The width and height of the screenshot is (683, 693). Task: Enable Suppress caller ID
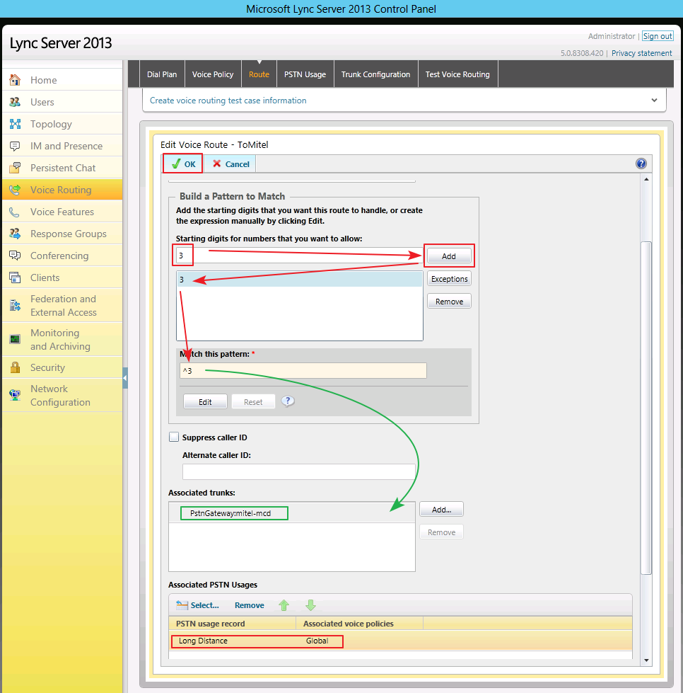(174, 437)
